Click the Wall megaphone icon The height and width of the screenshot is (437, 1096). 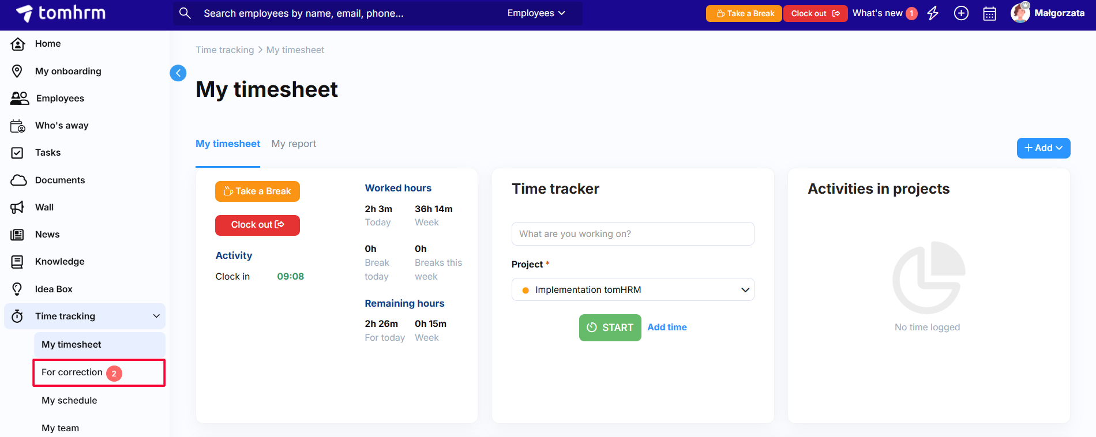[x=17, y=208]
